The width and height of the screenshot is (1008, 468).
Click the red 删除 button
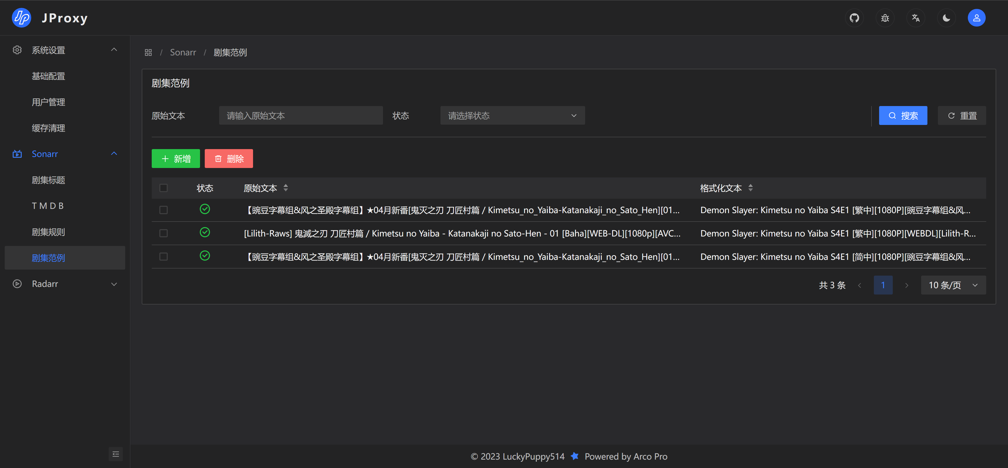pyautogui.click(x=229, y=159)
